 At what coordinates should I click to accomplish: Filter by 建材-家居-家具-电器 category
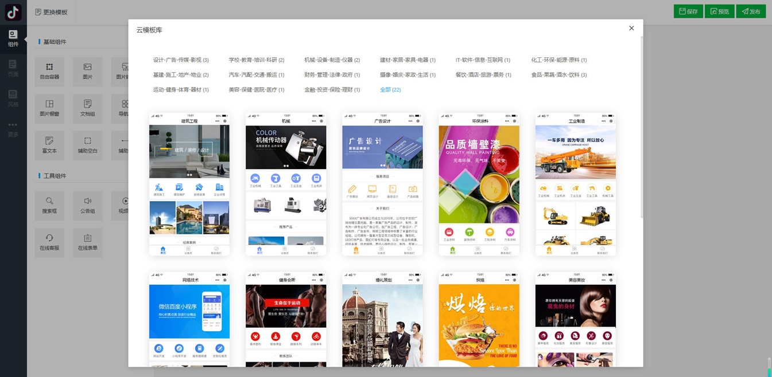pos(408,60)
